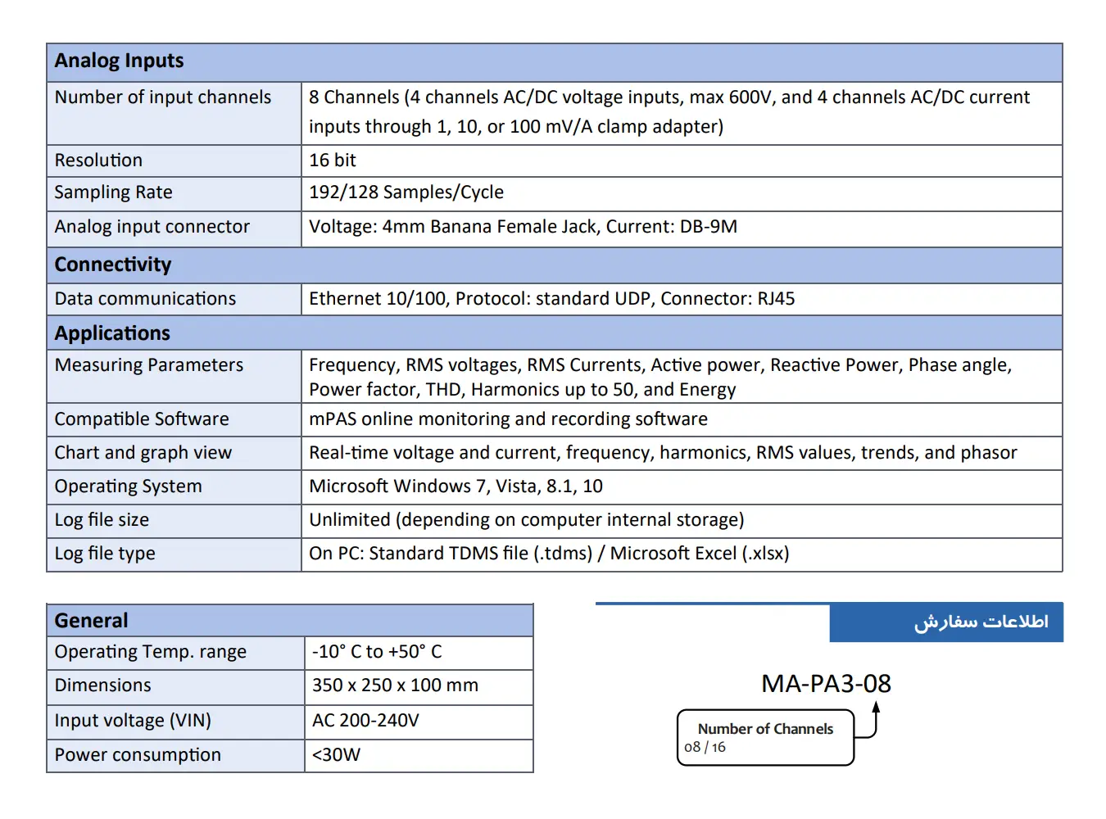Click the Analog Inputs section header
1106x819 pixels.
555,62
